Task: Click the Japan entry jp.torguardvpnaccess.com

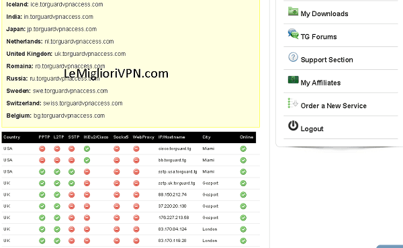Action: tap(52, 29)
